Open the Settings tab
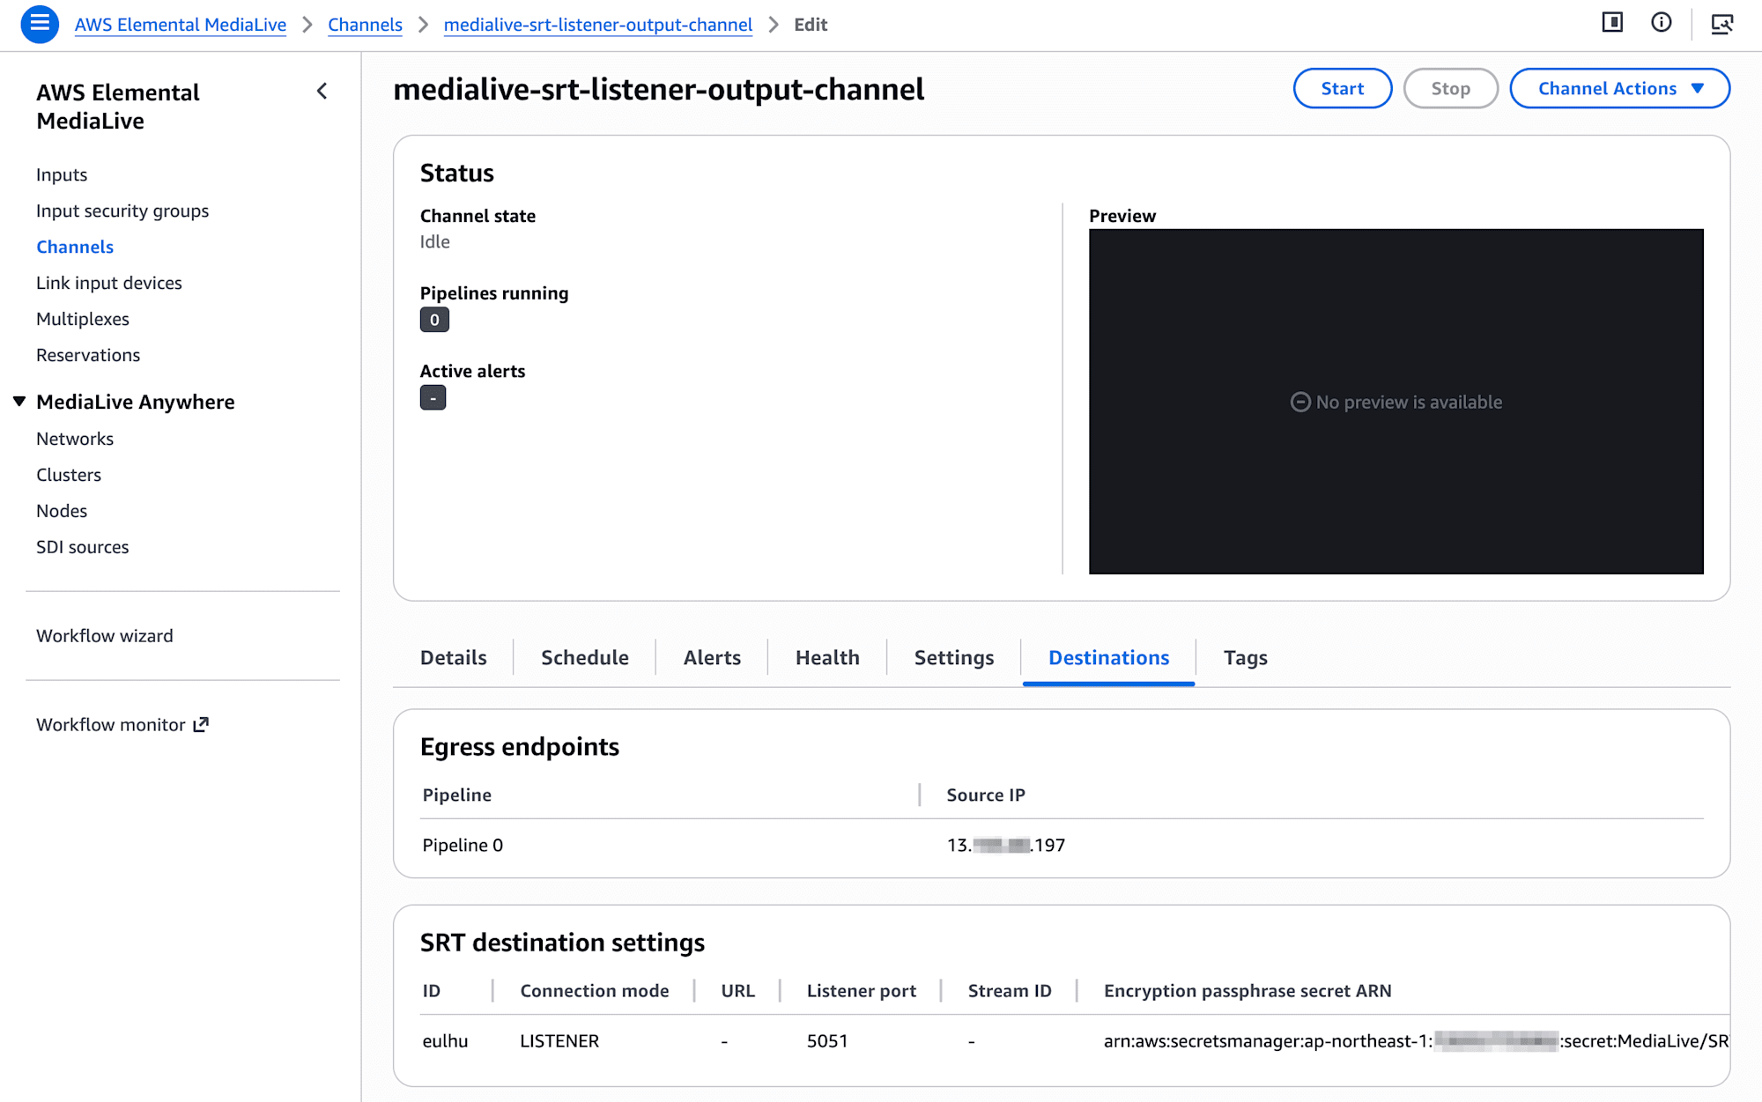The height and width of the screenshot is (1102, 1762). (x=954, y=657)
